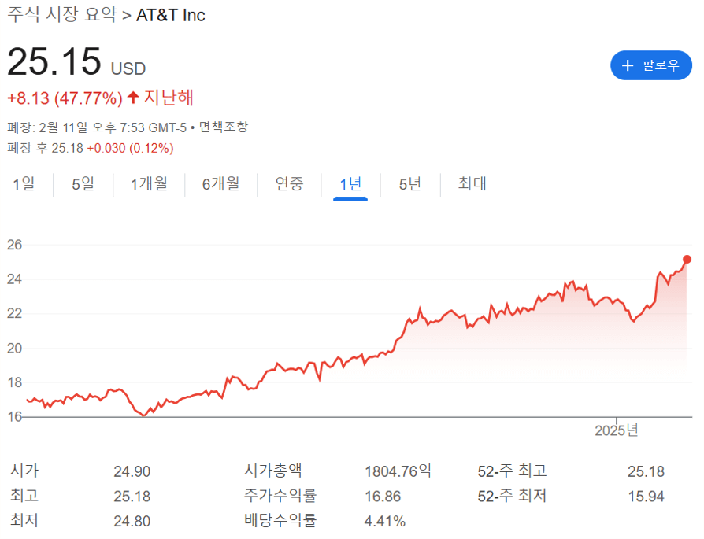Click the USD currency label

[128, 68]
